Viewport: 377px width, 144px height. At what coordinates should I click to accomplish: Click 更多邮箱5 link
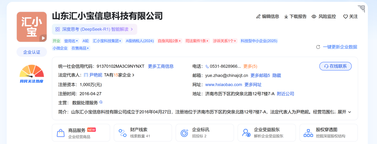[x=260, y=75]
